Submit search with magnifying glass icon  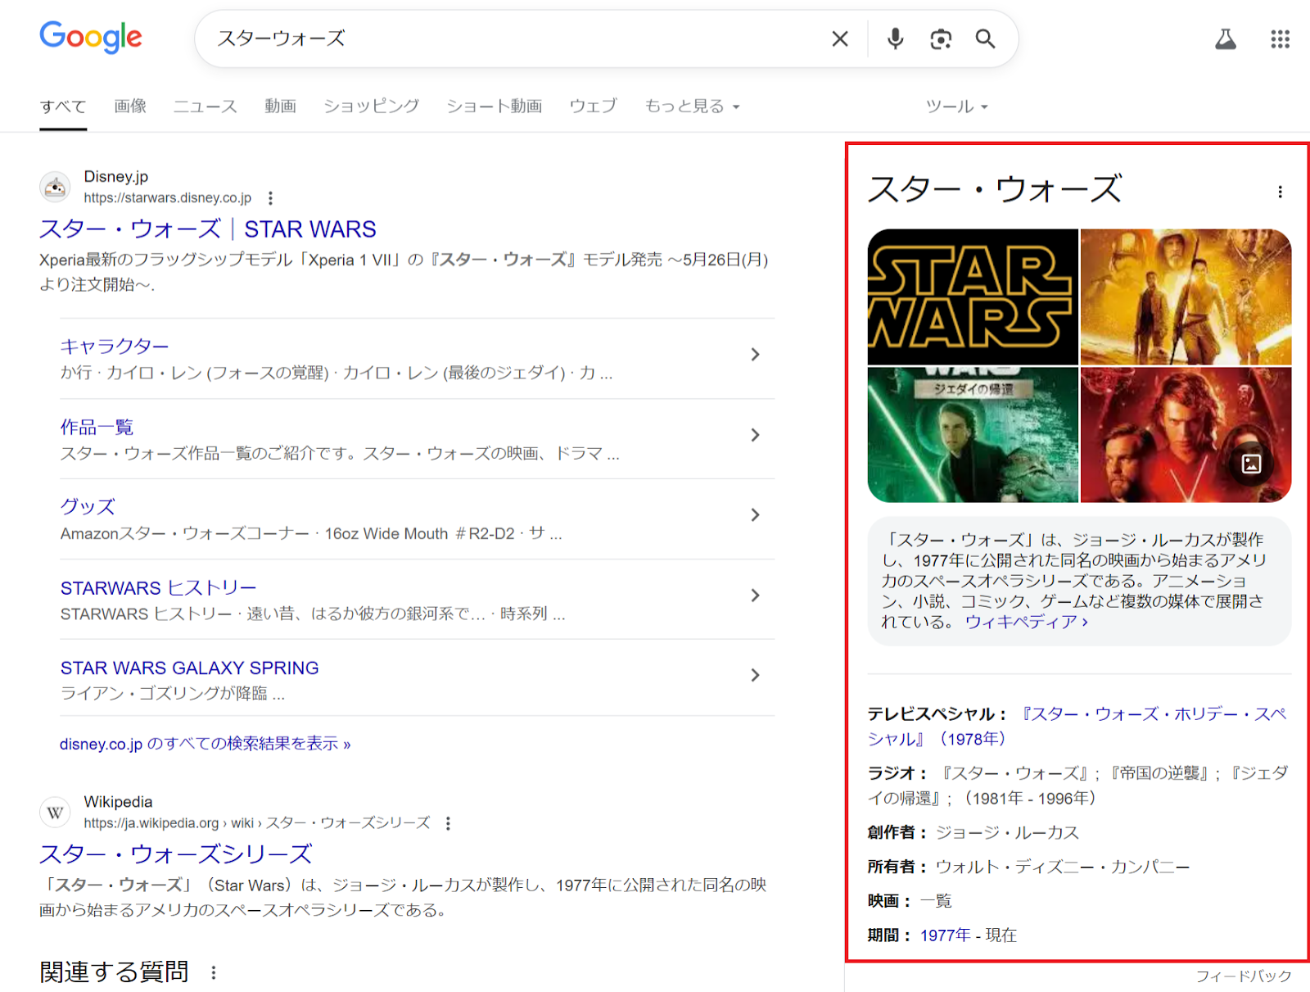(x=985, y=39)
